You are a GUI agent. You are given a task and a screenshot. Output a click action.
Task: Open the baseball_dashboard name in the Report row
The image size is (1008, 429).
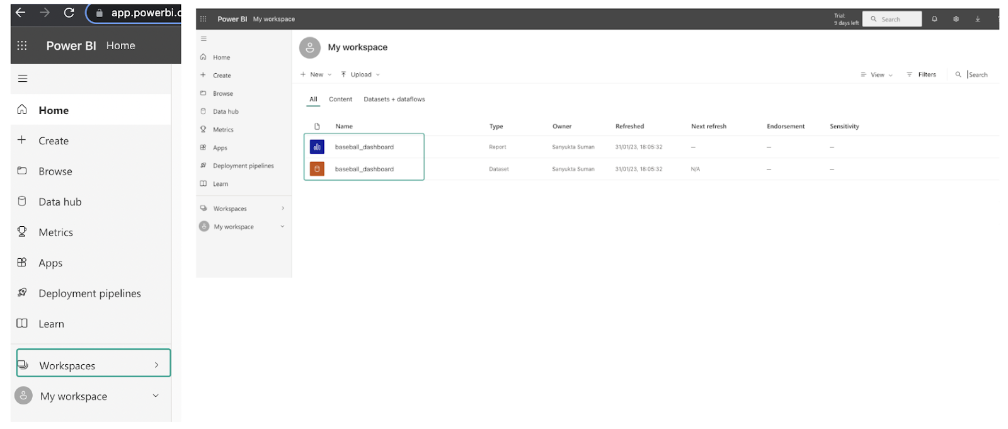coord(364,147)
